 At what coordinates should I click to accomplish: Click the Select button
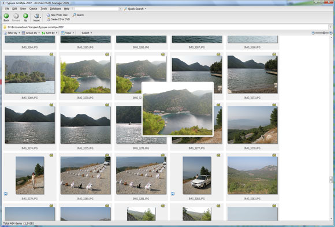click(x=87, y=33)
